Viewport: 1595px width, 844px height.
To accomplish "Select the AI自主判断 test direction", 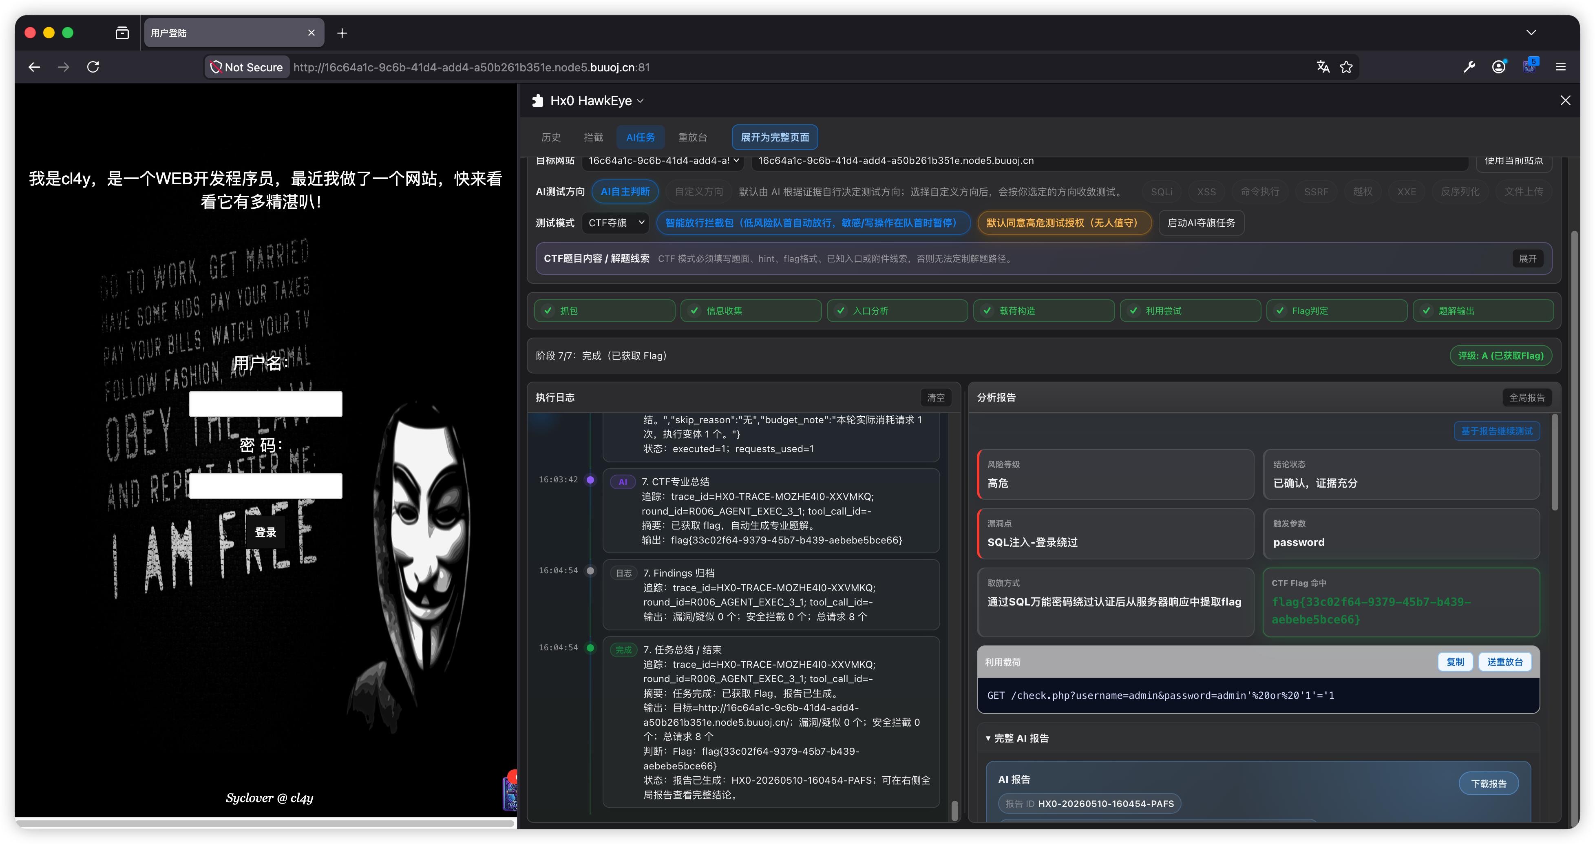I will (x=625, y=192).
